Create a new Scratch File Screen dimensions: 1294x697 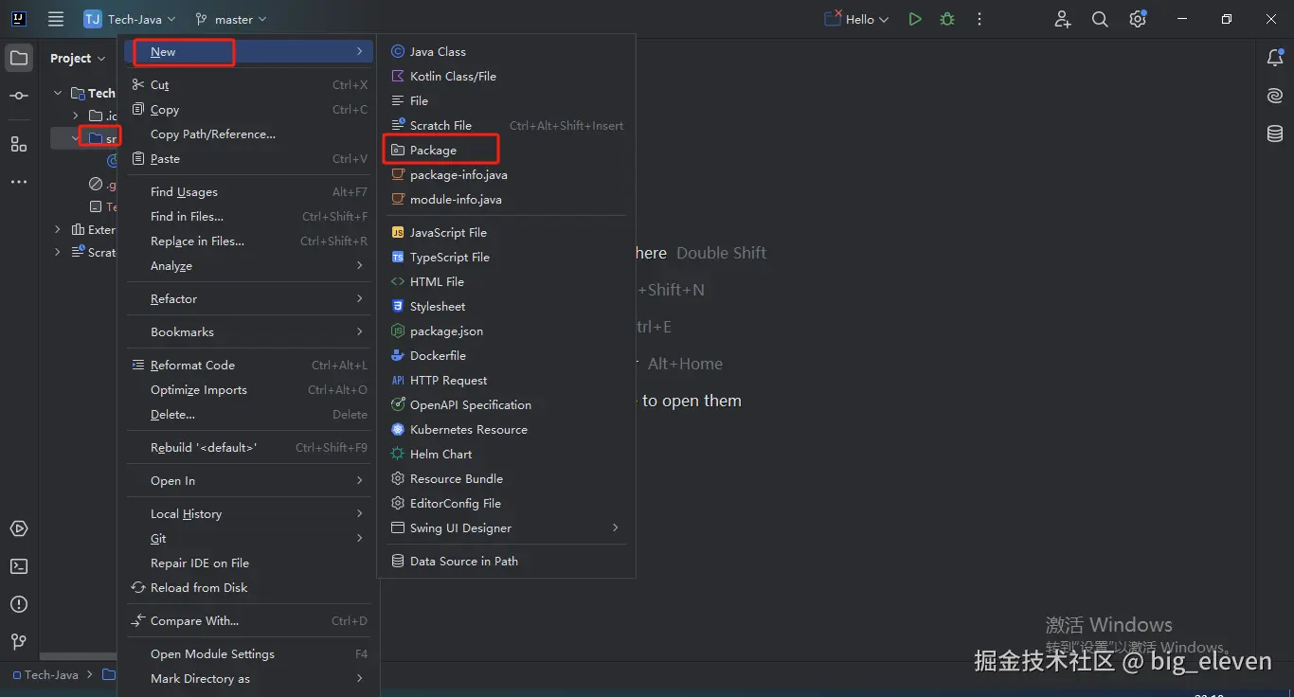tap(506, 125)
